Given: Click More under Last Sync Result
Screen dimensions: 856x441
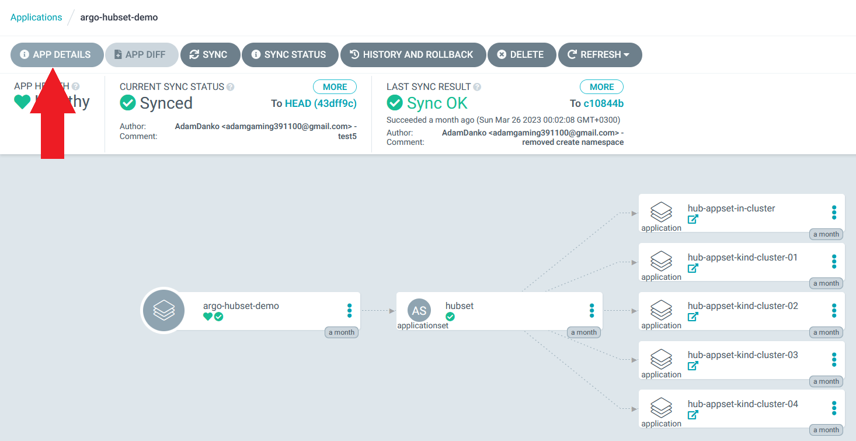Looking at the screenshot, I should pyautogui.click(x=601, y=87).
